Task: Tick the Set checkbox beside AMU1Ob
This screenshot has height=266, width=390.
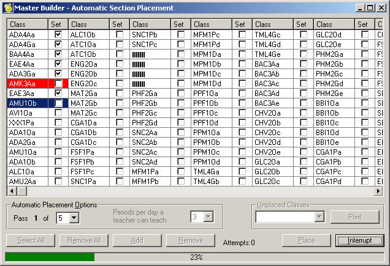Action: coord(58,104)
